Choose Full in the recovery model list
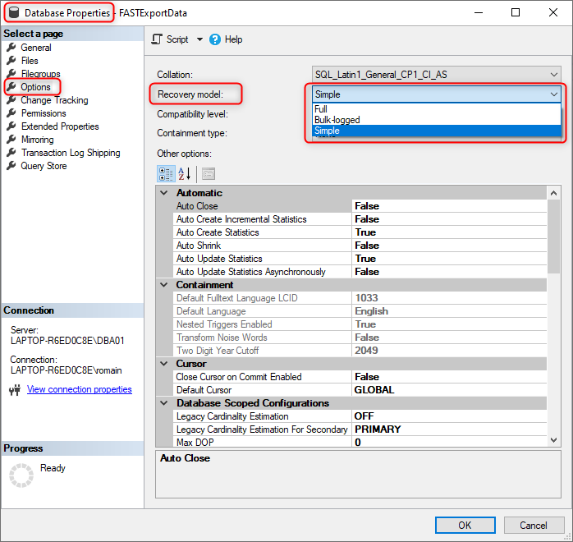Screen dimensions: 573x542 [x=437, y=109]
